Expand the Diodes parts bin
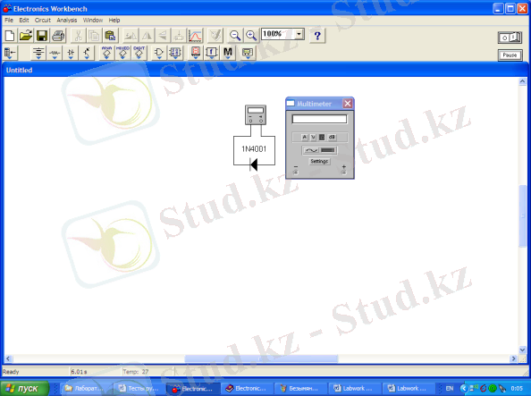Image resolution: width=531 pixels, height=396 pixels. tap(71, 53)
